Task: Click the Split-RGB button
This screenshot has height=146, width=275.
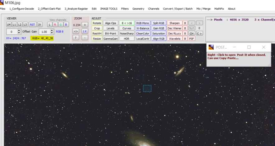Action: tap(159, 23)
